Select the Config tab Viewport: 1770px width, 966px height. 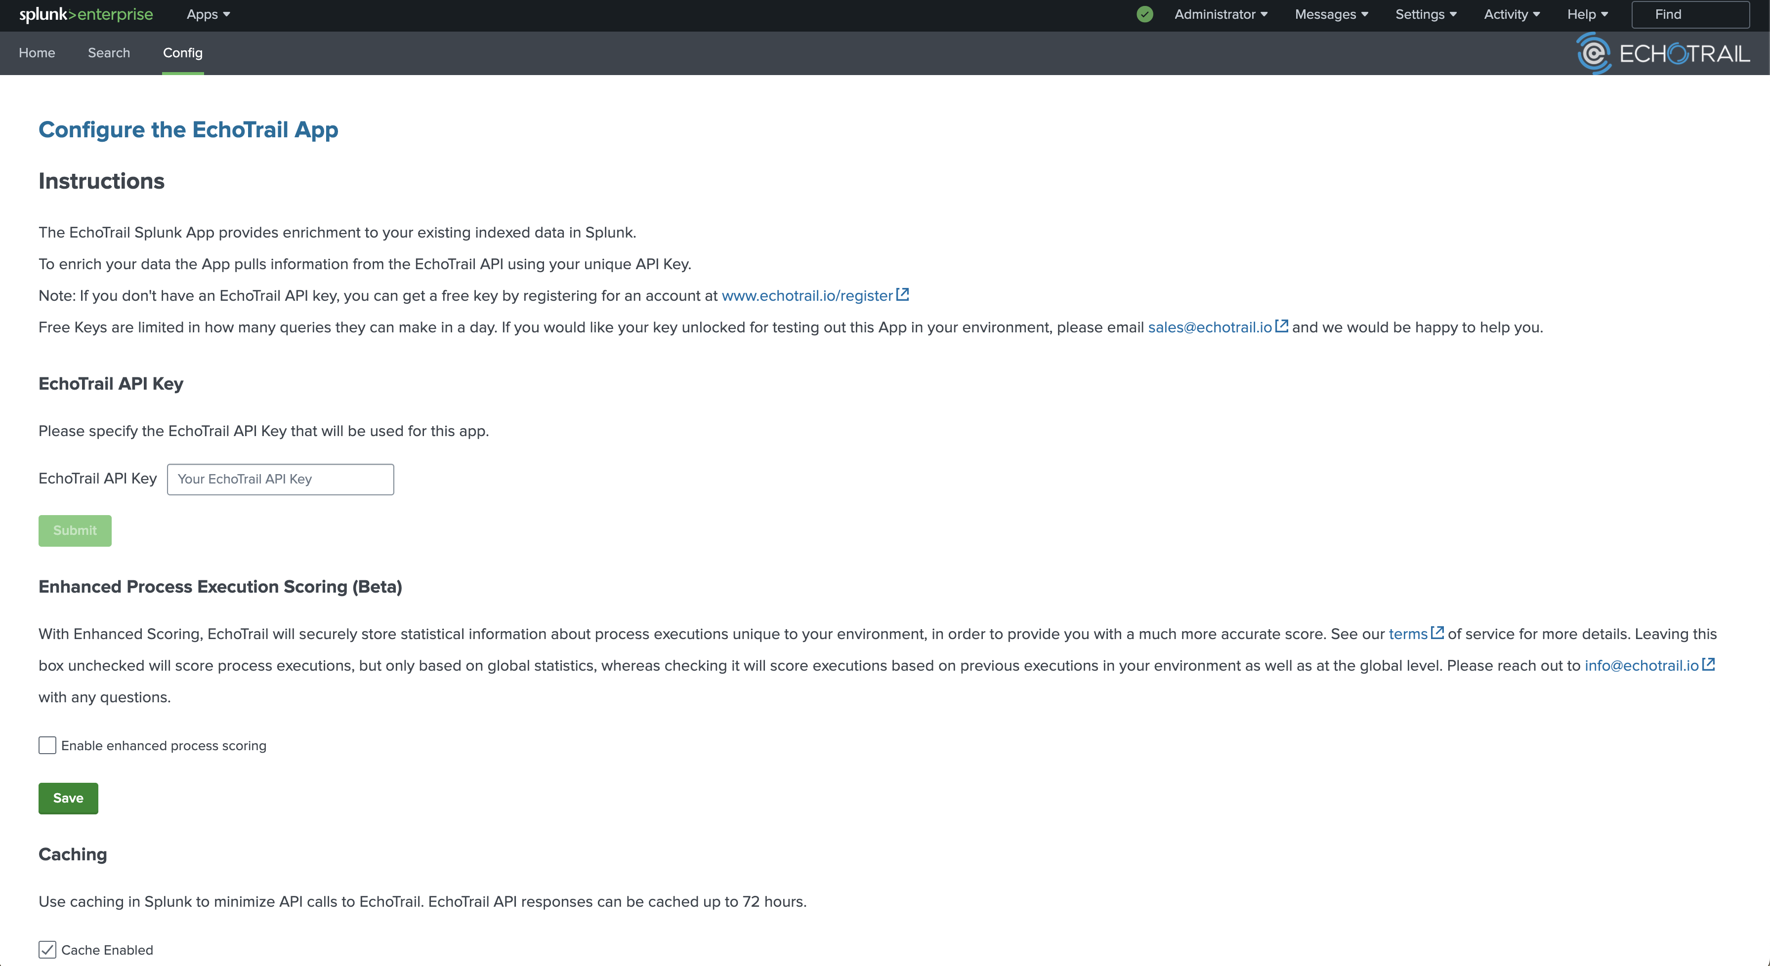183,53
